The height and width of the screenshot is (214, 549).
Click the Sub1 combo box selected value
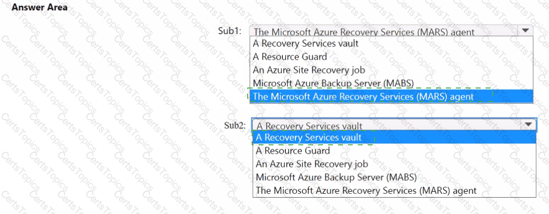(x=364, y=32)
